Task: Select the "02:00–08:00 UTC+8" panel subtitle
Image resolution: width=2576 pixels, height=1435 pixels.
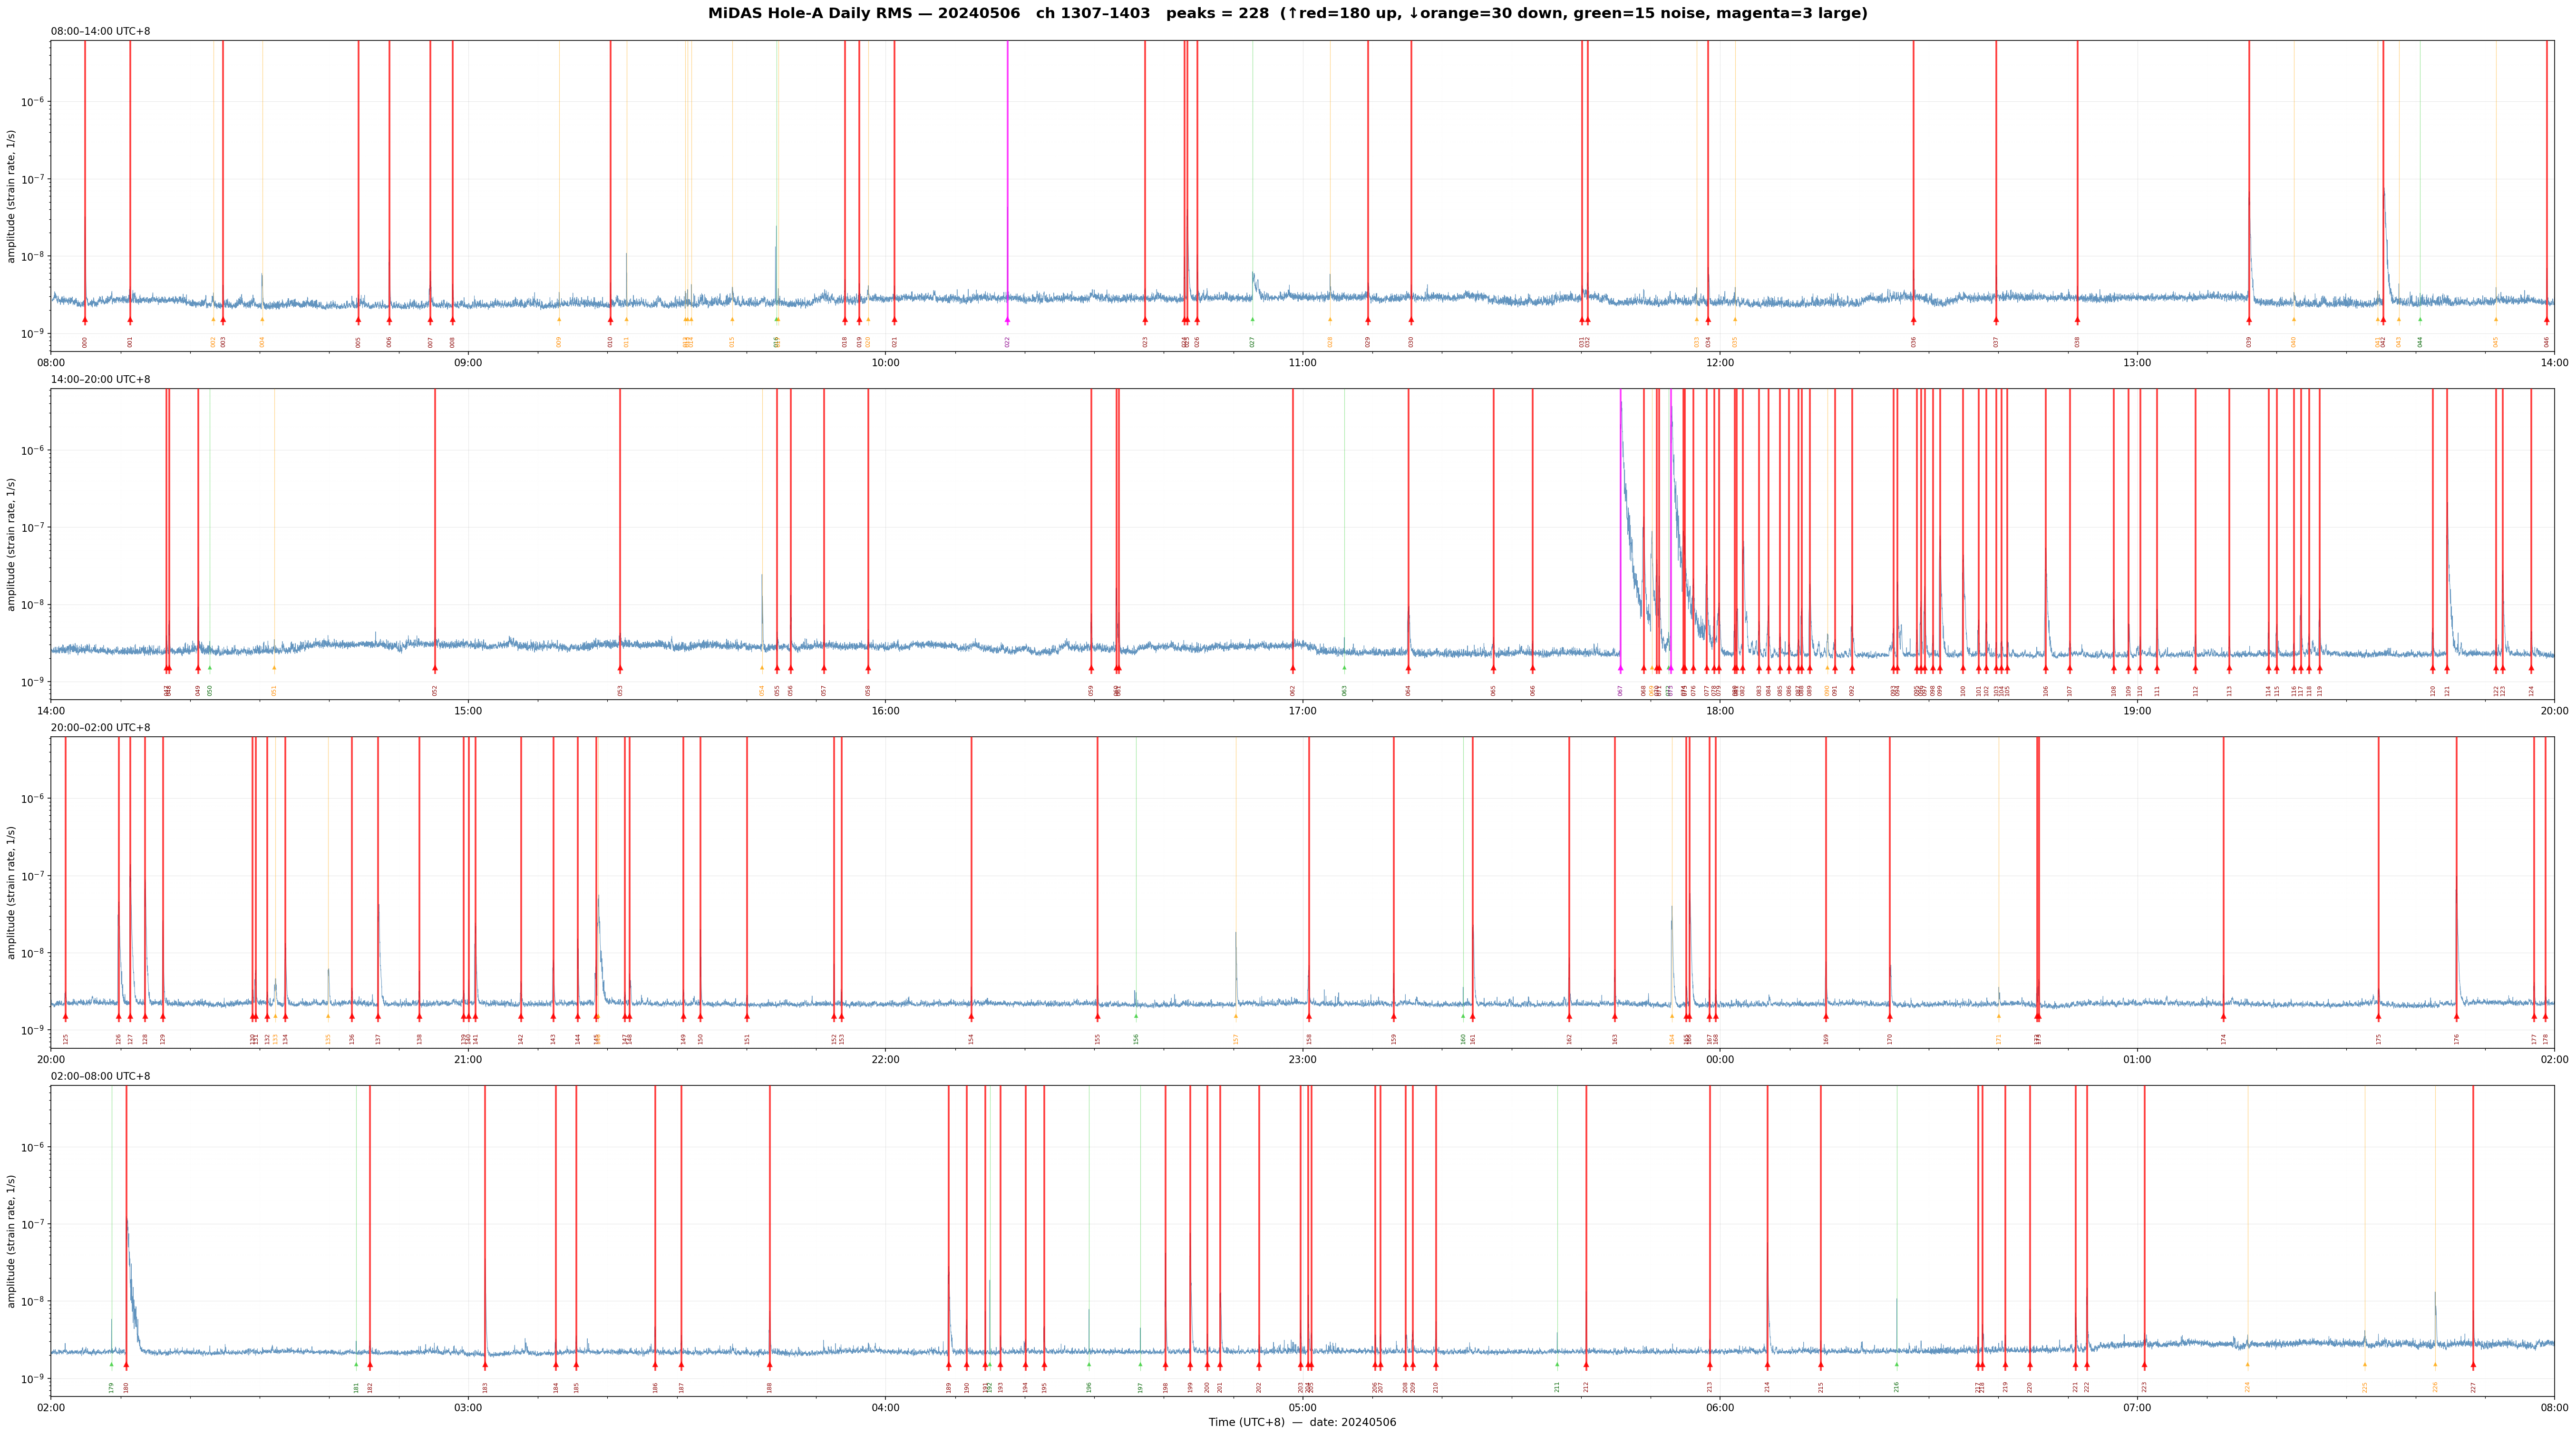Action: coord(101,1076)
